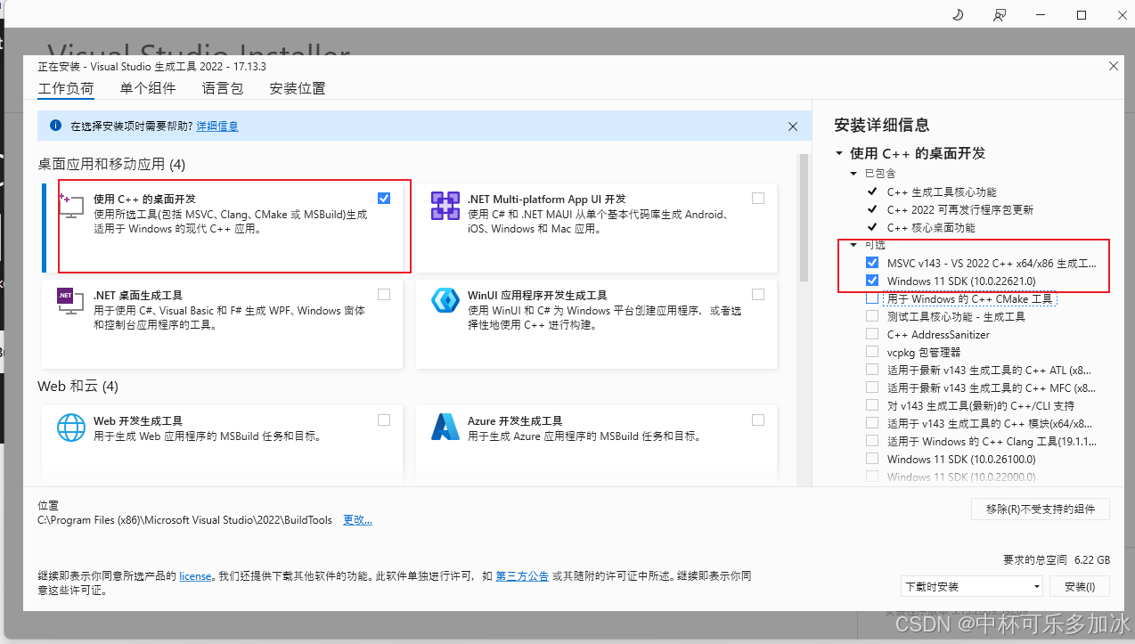
Task: Close the 正在安装 installer dialog
Action: click(x=1113, y=66)
